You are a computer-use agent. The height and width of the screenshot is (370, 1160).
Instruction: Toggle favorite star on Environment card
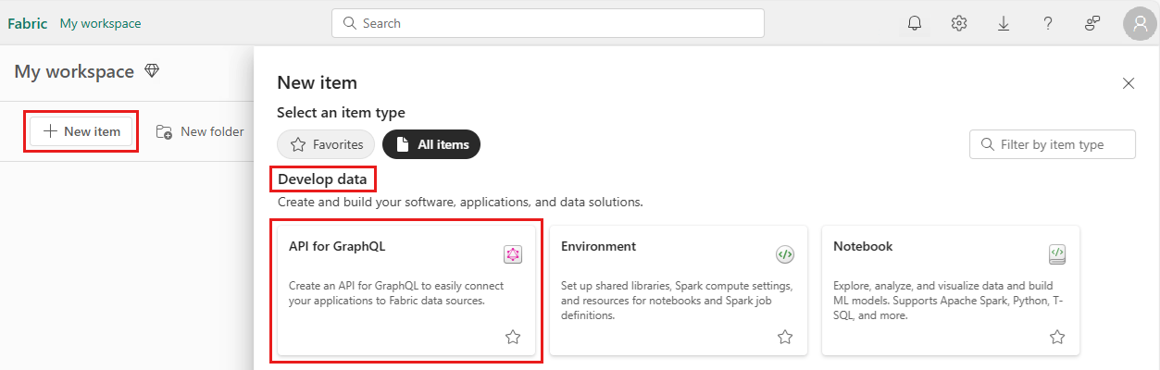pyautogui.click(x=785, y=337)
